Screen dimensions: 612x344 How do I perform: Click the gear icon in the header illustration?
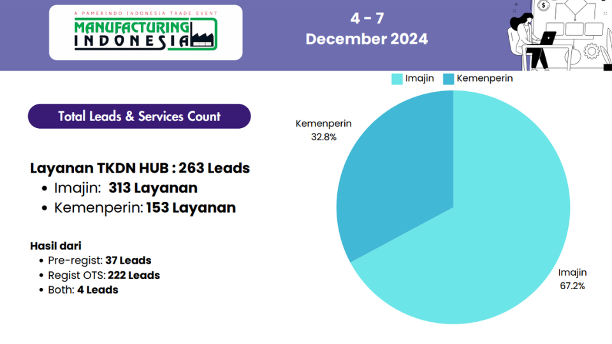(592, 51)
